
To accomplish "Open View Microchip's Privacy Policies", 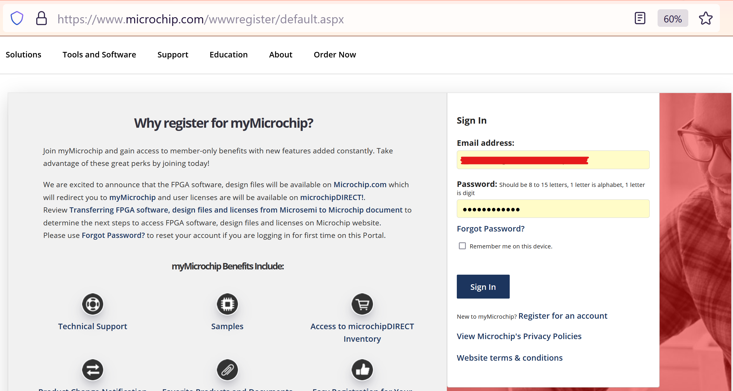I will [519, 336].
